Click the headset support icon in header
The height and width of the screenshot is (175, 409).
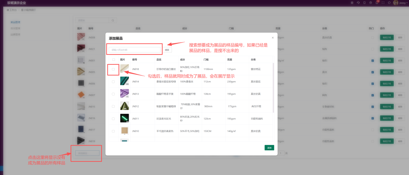[x=358, y=3]
